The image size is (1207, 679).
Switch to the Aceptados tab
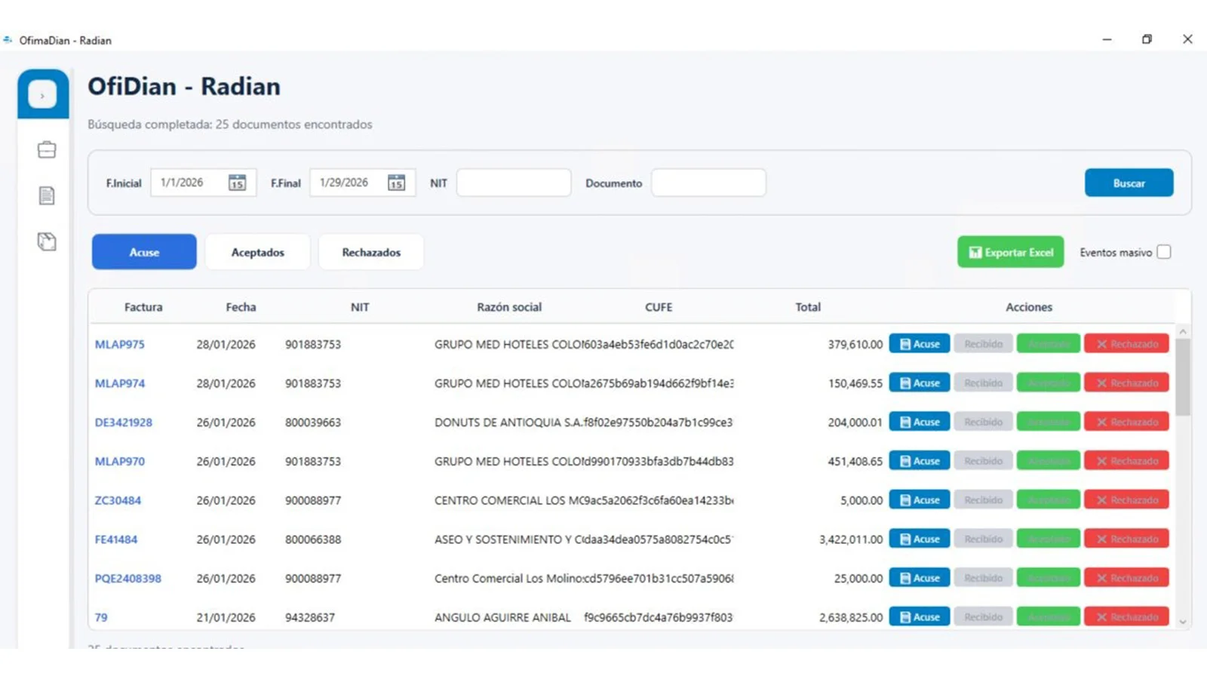257,252
